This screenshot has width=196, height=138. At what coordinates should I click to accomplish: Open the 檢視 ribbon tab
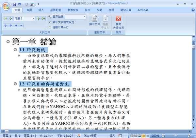(111, 10)
